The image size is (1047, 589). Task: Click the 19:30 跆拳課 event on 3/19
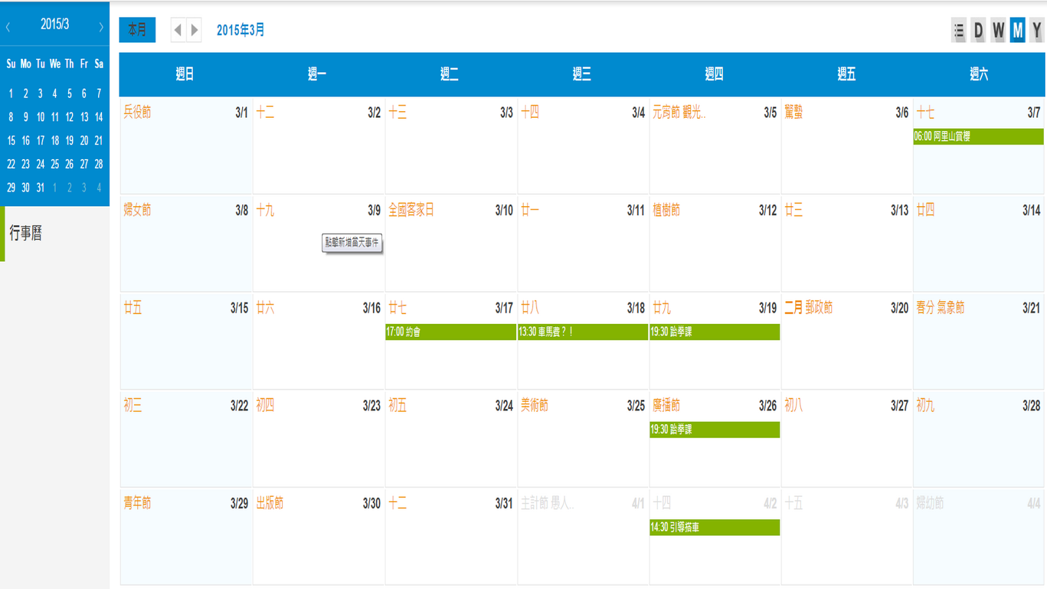(x=714, y=332)
